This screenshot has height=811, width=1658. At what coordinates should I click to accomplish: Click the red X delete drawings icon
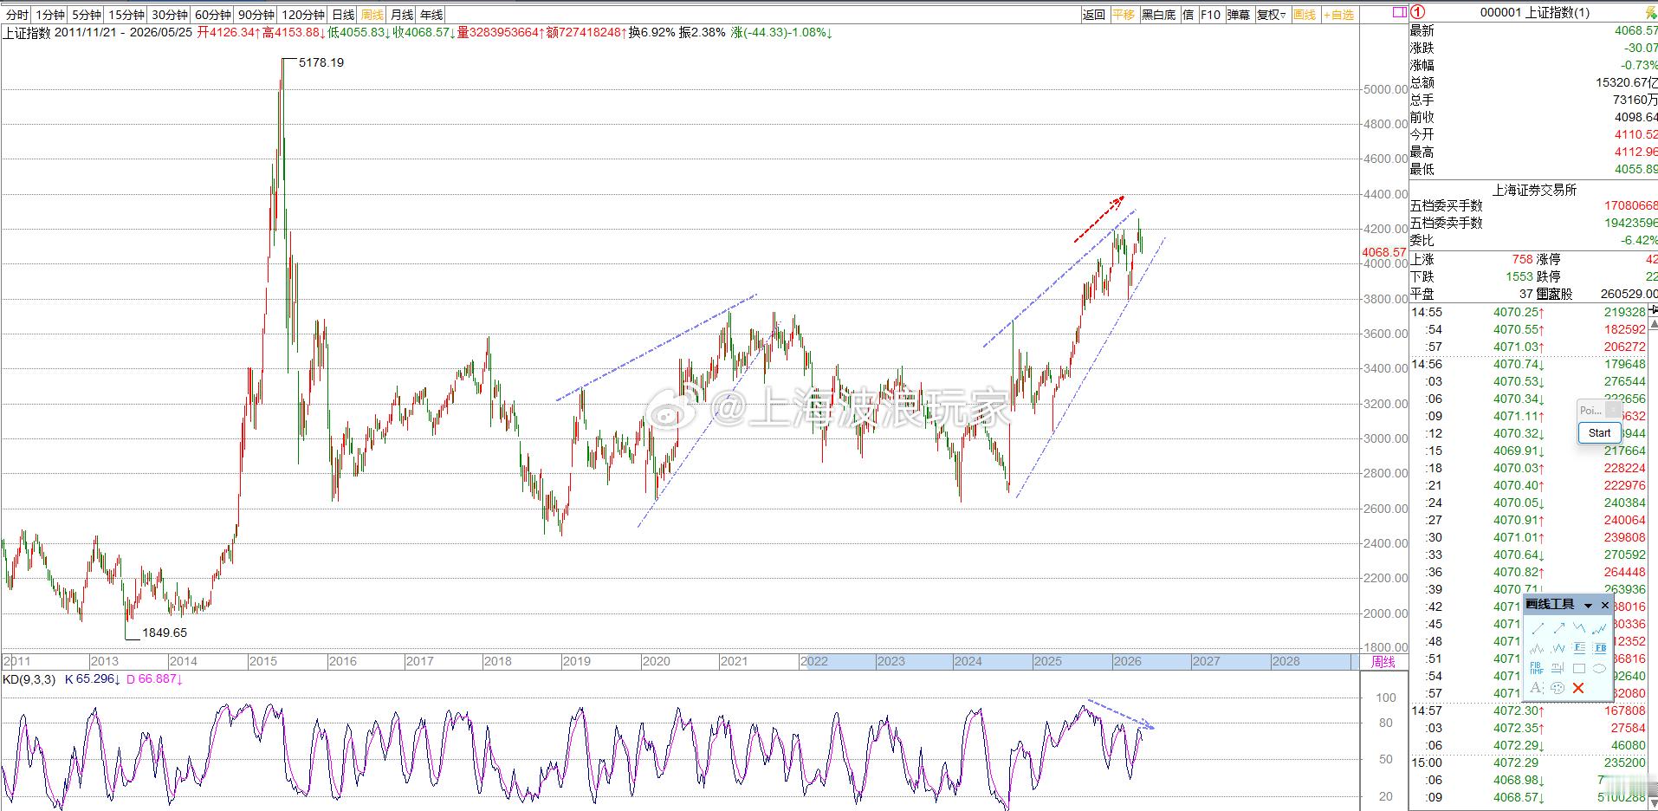click(1578, 688)
